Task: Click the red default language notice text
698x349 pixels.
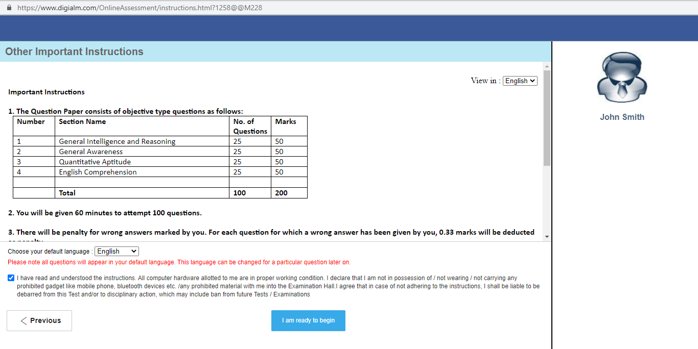Action: (179, 262)
